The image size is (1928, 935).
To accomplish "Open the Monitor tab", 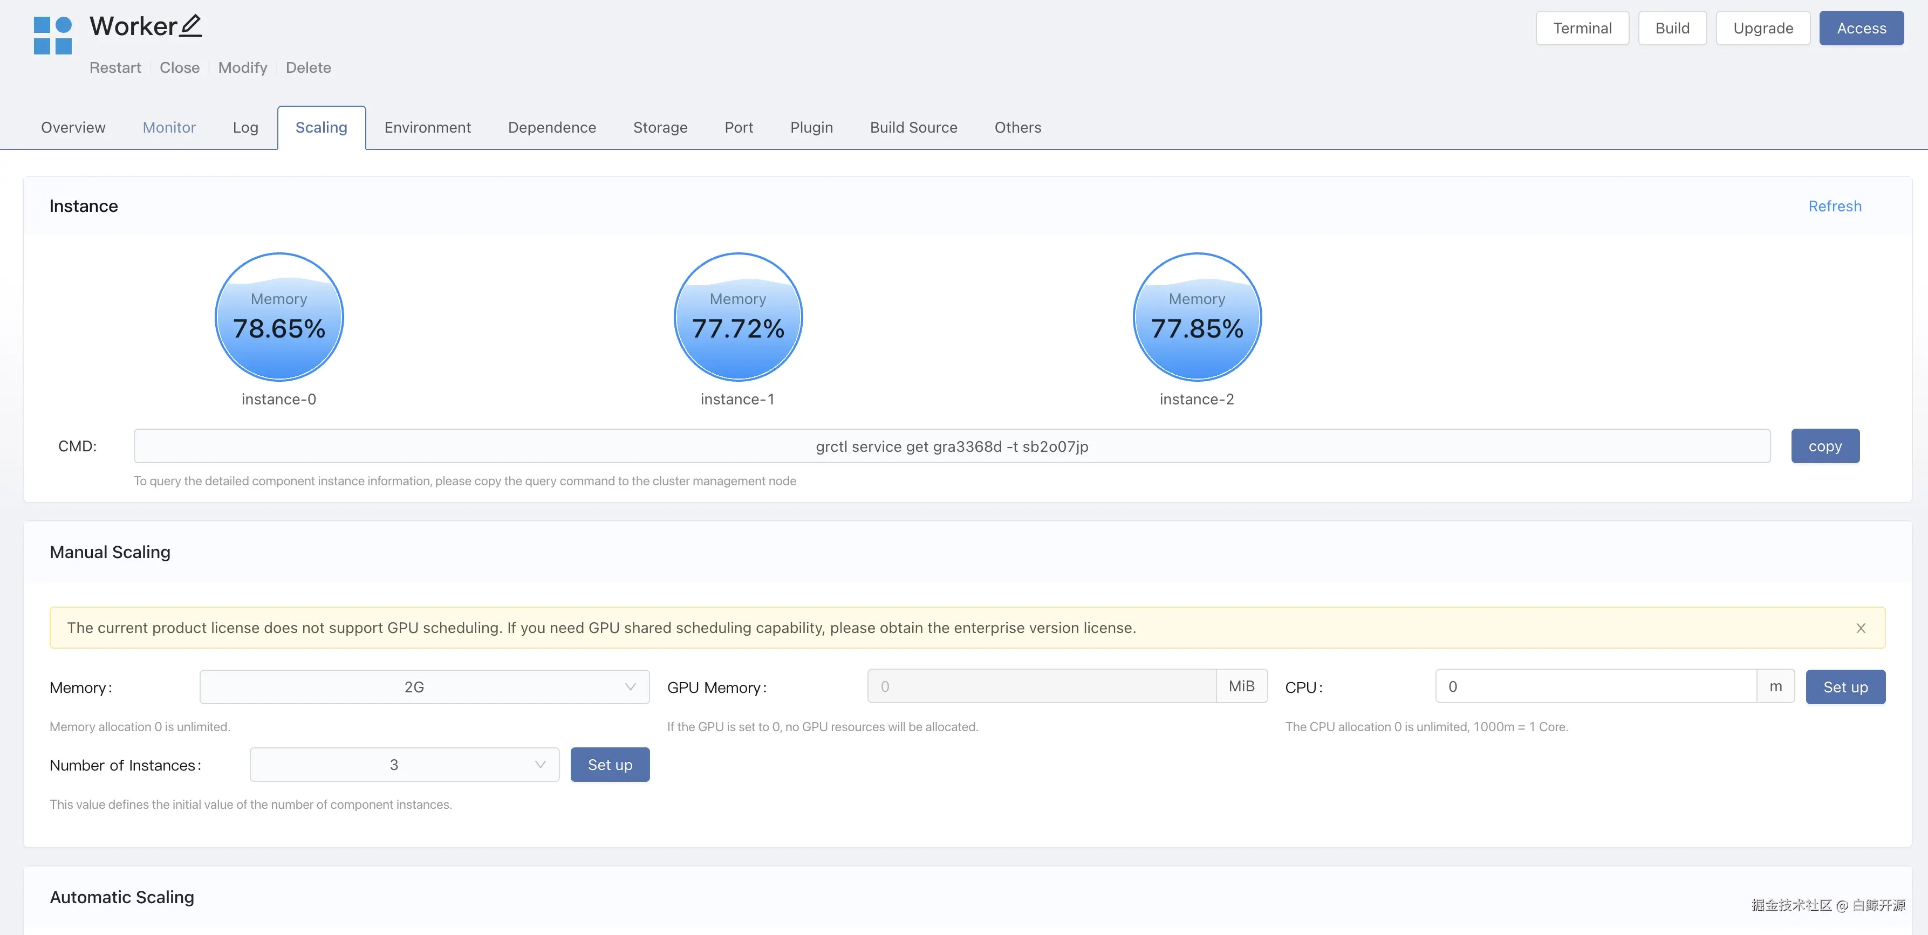I will [169, 127].
